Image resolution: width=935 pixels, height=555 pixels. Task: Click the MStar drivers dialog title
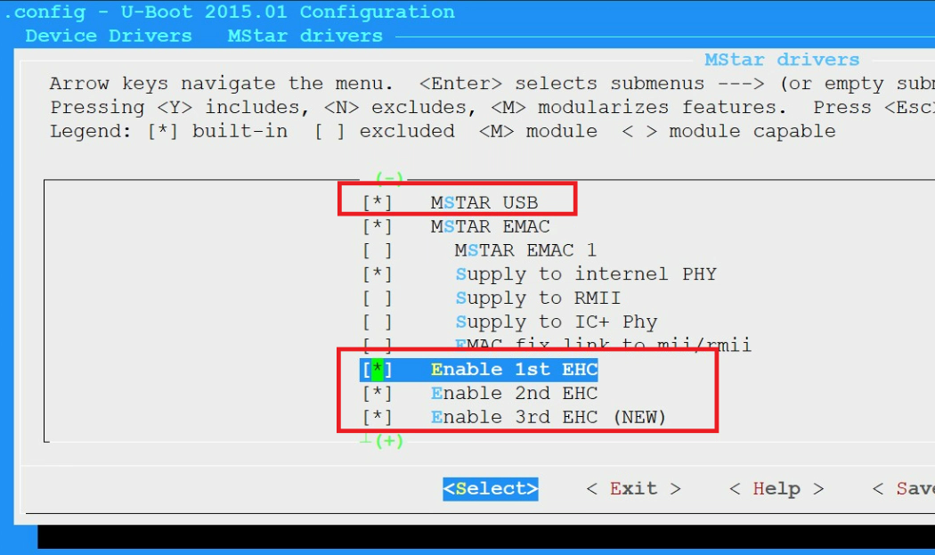(781, 60)
